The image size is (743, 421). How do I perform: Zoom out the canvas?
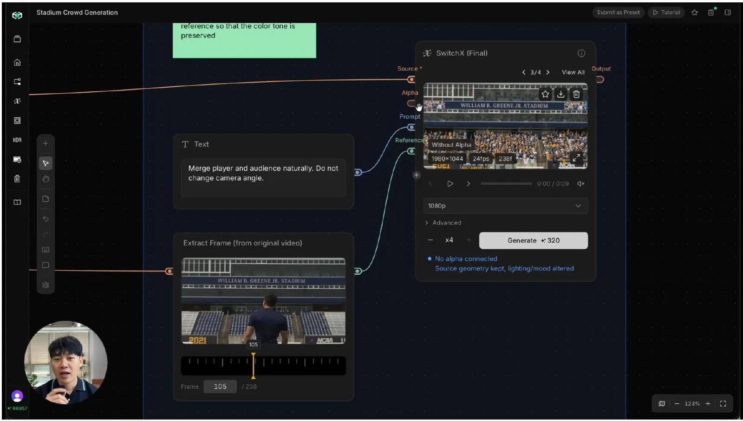(x=677, y=403)
